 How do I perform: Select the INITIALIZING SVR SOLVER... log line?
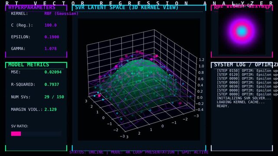pos(244,98)
